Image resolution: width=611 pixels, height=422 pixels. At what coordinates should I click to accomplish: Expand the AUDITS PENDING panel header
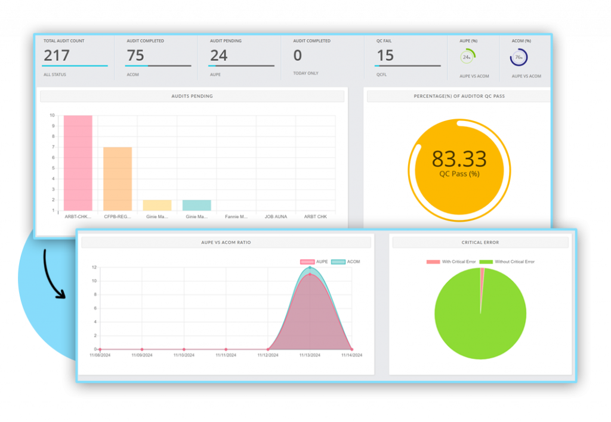coord(192,96)
